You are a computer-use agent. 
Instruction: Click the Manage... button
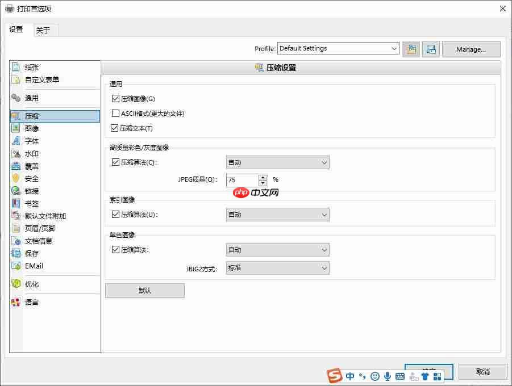471,49
